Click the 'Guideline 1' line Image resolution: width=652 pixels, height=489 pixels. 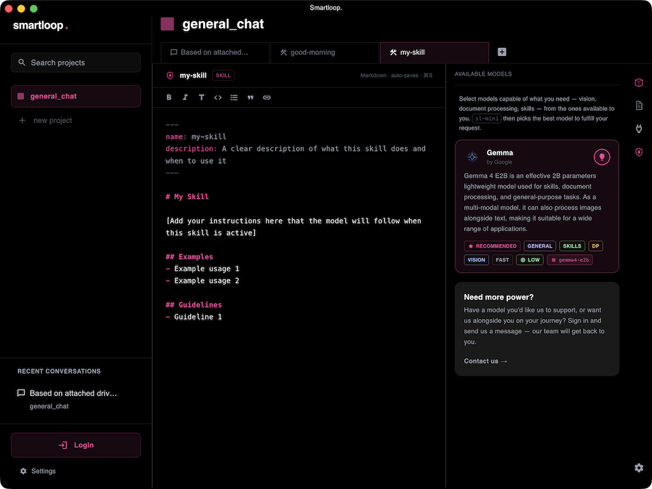[x=194, y=317]
